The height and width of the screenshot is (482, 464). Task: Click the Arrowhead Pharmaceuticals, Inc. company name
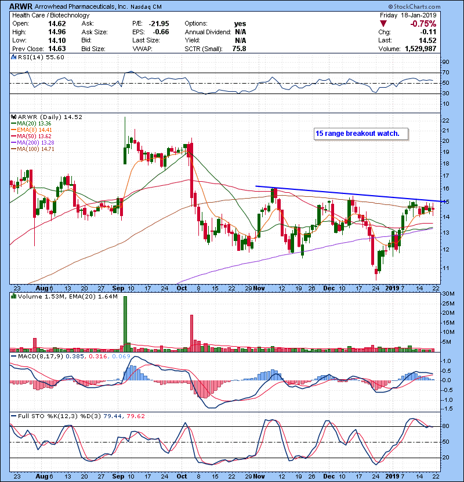81,6
